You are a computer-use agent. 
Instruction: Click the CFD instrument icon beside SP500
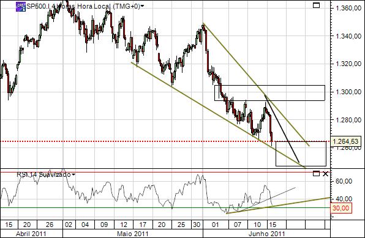coord(21,7)
